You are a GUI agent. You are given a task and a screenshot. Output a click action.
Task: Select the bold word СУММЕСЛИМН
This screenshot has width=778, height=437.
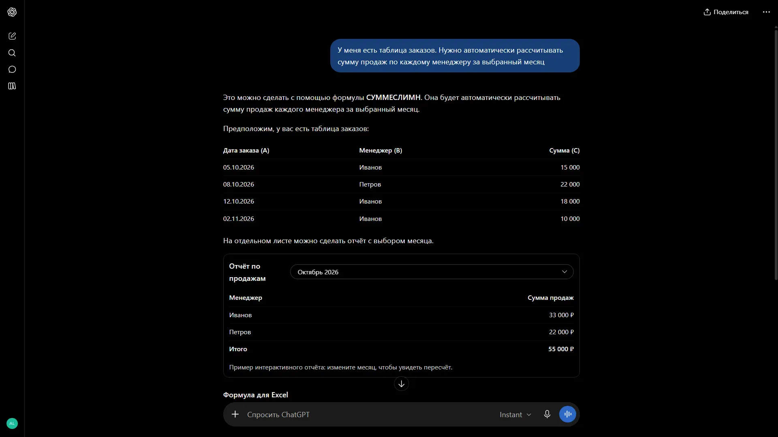coord(393,98)
